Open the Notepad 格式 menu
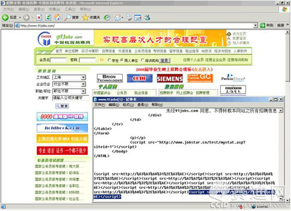Image resolution: width=291 pixels, height=211 pixels. click(128, 105)
